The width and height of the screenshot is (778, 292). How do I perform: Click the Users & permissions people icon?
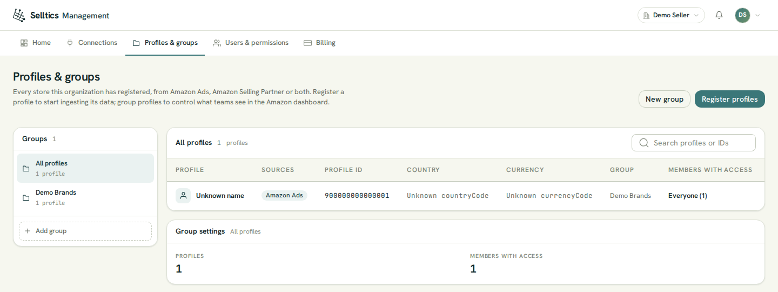click(217, 43)
